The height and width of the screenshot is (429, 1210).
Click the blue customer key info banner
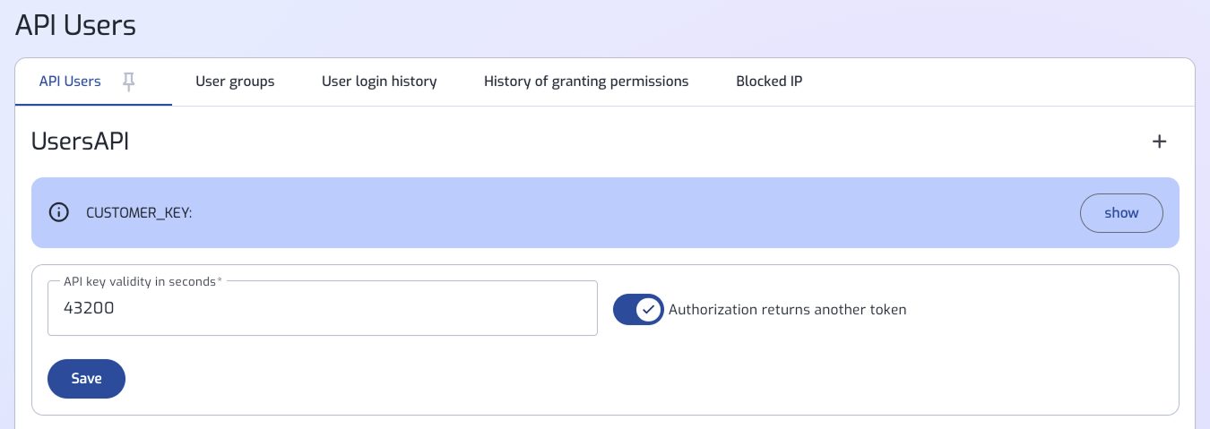coord(605,213)
